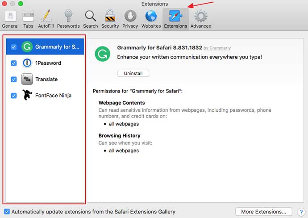308x218 pixels.
Task: Zoom the window with the green button
Action: [x=21, y=4]
